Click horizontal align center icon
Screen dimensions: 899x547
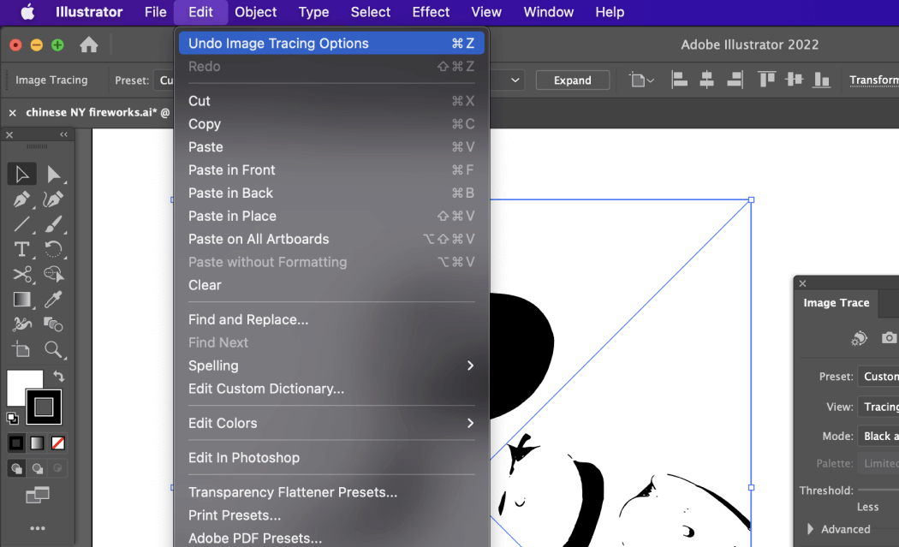coord(707,80)
